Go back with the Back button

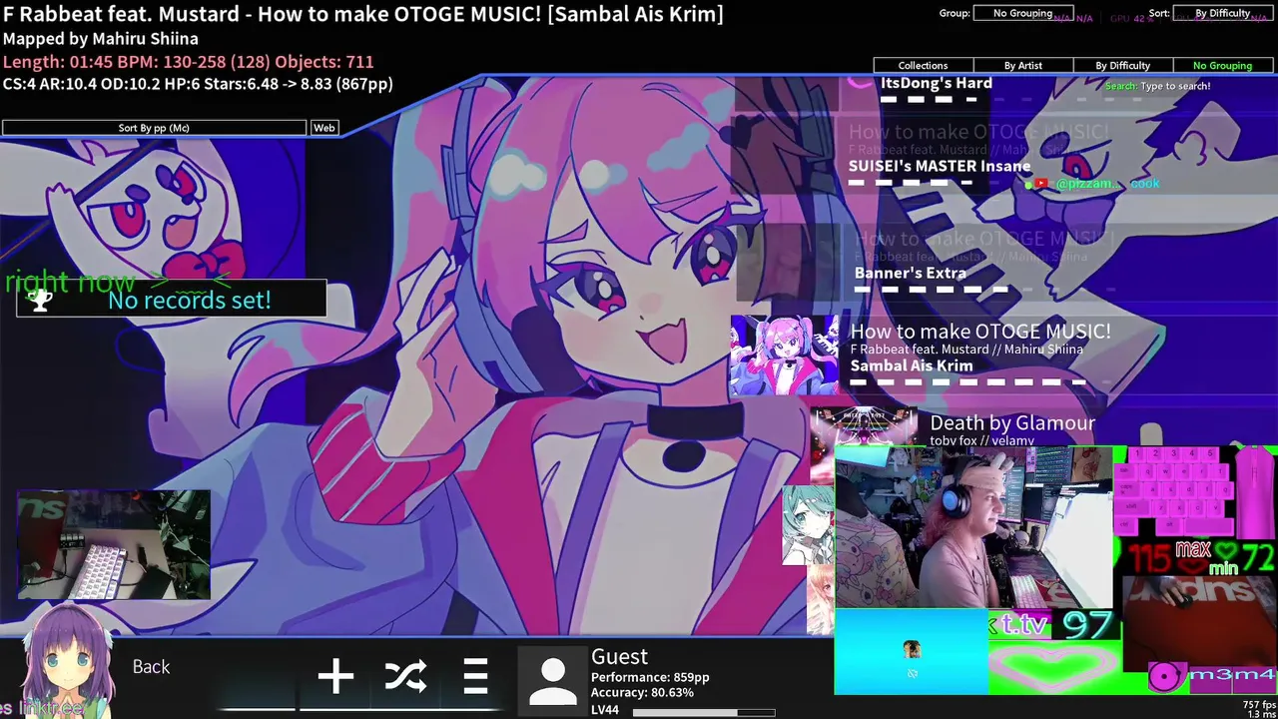click(151, 667)
